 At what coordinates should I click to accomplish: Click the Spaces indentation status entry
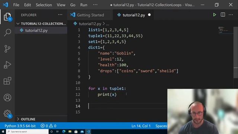click(161, 126)
